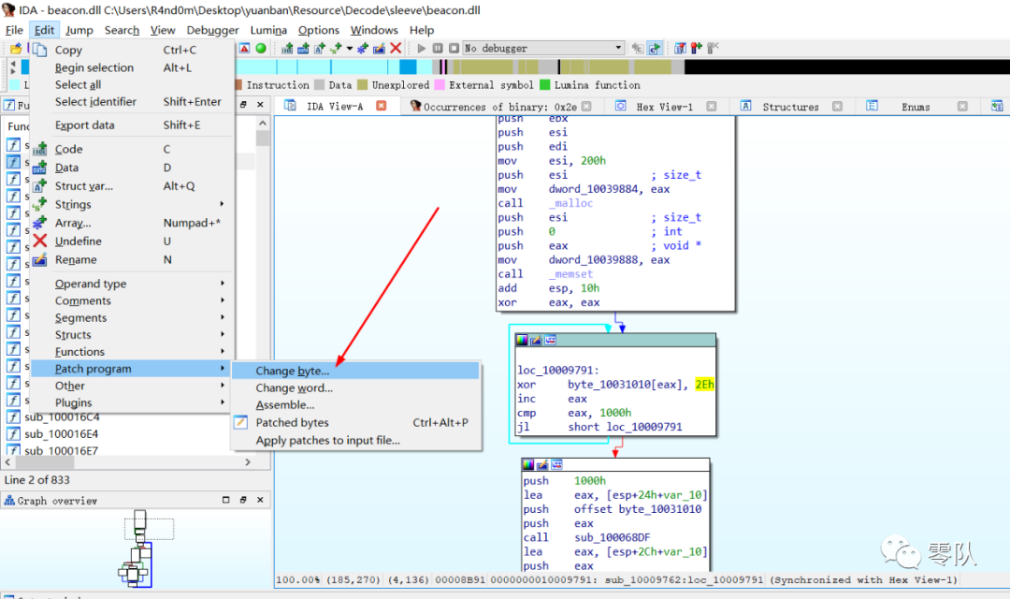Expand the Plugins submenu
Image resolution: width=1010 pixels, height=599 pixels.
(132, 402)
